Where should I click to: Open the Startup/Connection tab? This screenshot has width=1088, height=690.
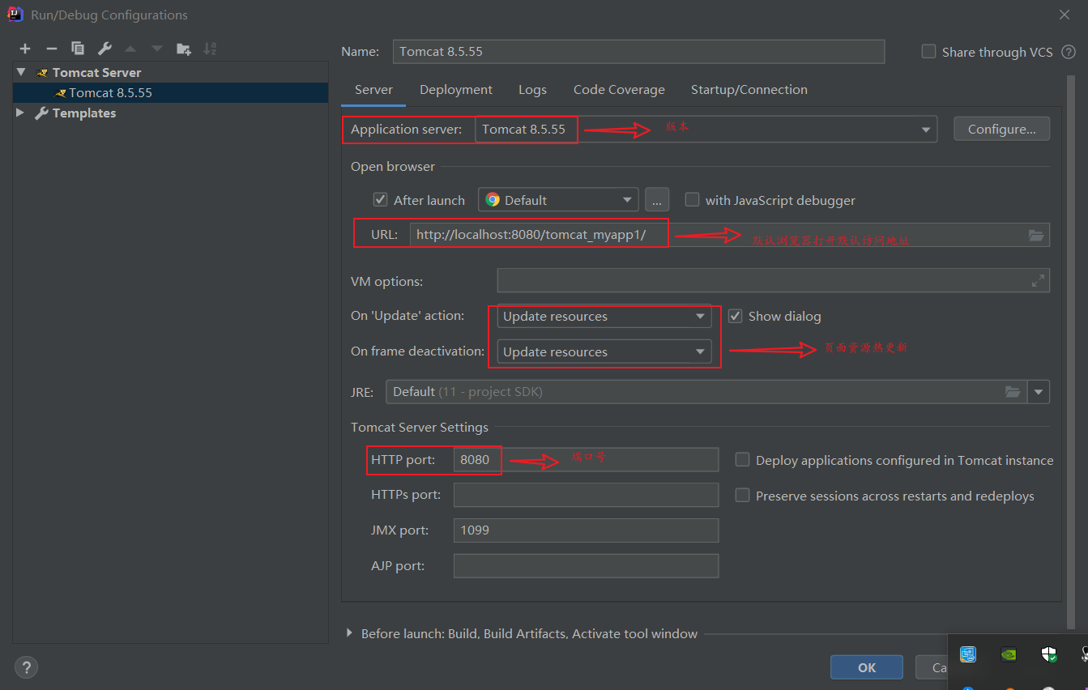(x=749, y=90)
